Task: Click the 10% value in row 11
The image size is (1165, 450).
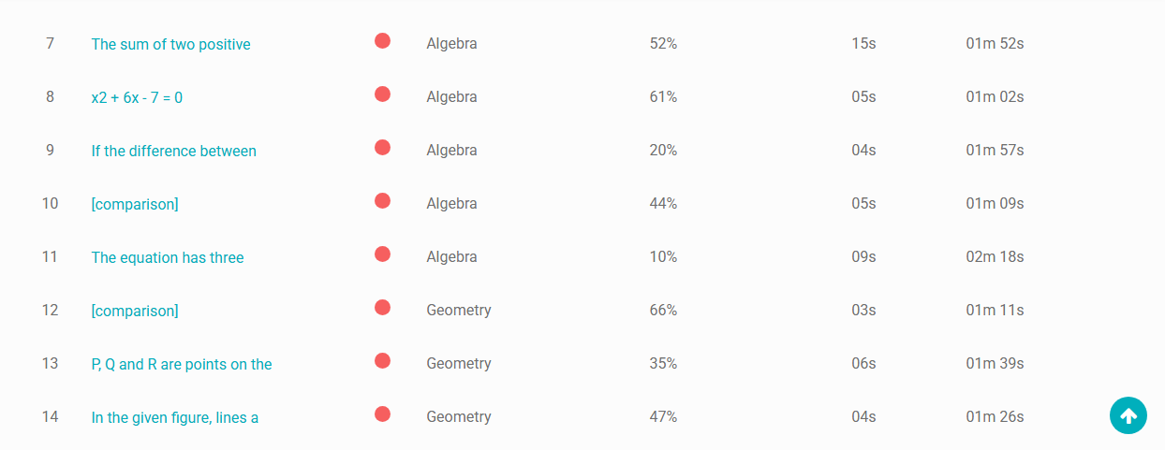Action: point(663,257)
